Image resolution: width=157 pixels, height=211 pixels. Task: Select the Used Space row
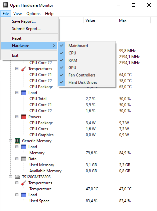78,201
